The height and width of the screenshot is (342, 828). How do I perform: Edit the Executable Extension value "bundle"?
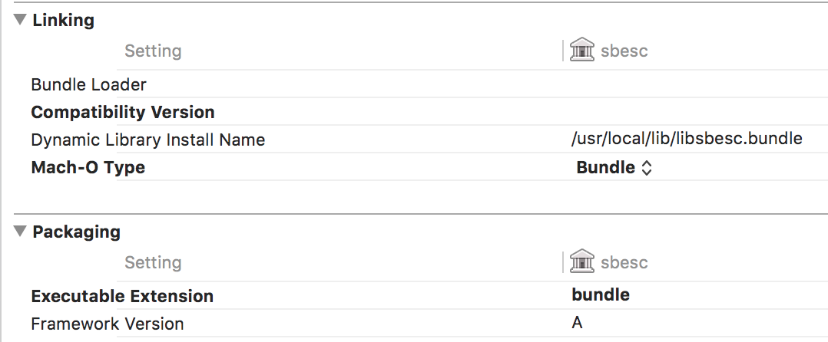[601, 295]
